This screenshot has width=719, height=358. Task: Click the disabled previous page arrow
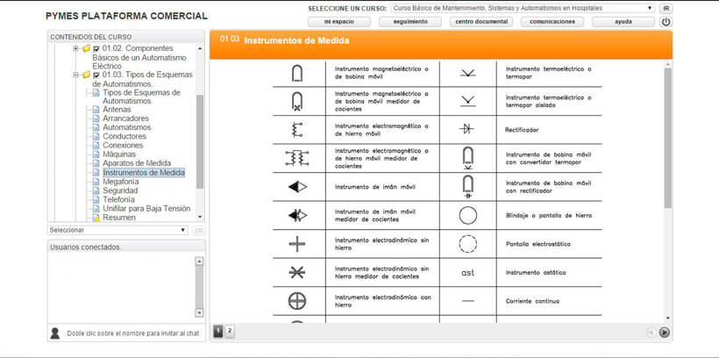click(651, 333)
